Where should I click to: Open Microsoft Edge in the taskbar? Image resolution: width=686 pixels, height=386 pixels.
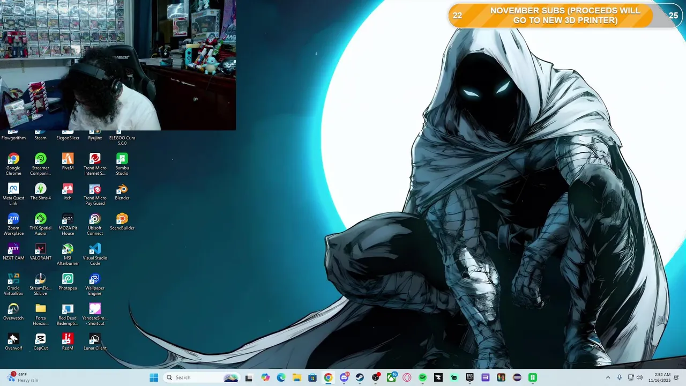point(281,377)
